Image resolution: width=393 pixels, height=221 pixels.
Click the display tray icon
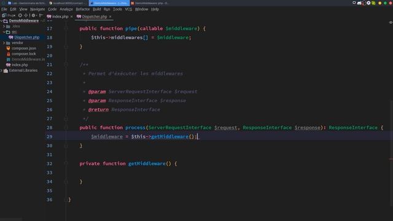coord(354,2)
